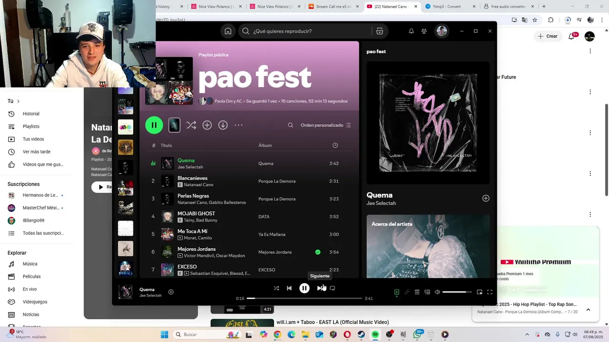Open Spotify notifications bell
609x342 pixels.
411,31
